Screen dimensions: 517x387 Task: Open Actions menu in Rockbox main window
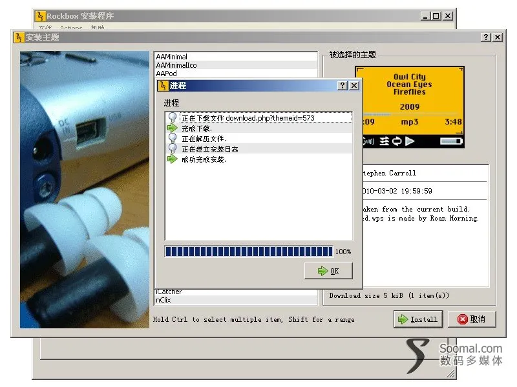click(x=71, y=28)
